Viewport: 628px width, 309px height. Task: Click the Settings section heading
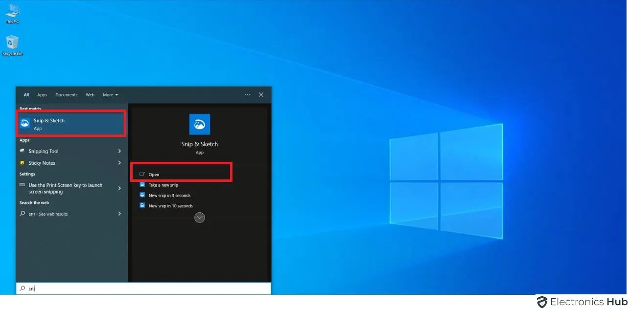coord(27,174)
